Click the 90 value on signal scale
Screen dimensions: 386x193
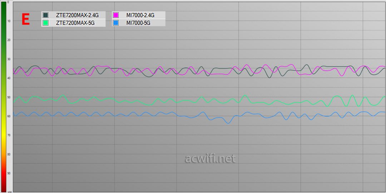(x=9, y=173)
